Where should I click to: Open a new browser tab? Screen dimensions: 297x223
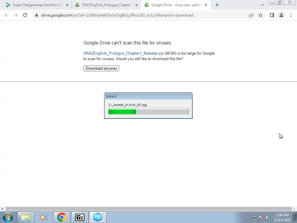point(217,5)
